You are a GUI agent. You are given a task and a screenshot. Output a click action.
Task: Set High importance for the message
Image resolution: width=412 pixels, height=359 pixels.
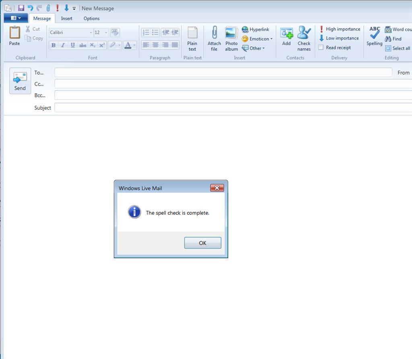point(340,29)
